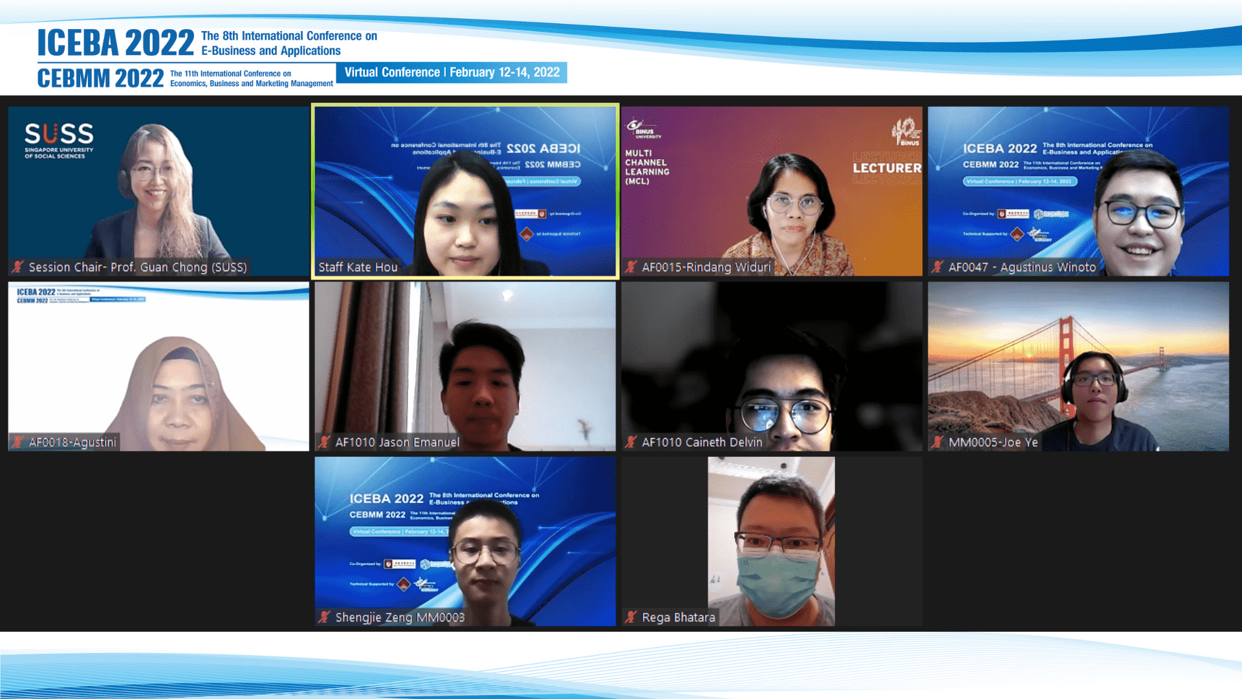Click muted mic icon next to AF0047 Agustinus Winoto
The width and height of the screenshot is (1242, 699).
point(938,267)
